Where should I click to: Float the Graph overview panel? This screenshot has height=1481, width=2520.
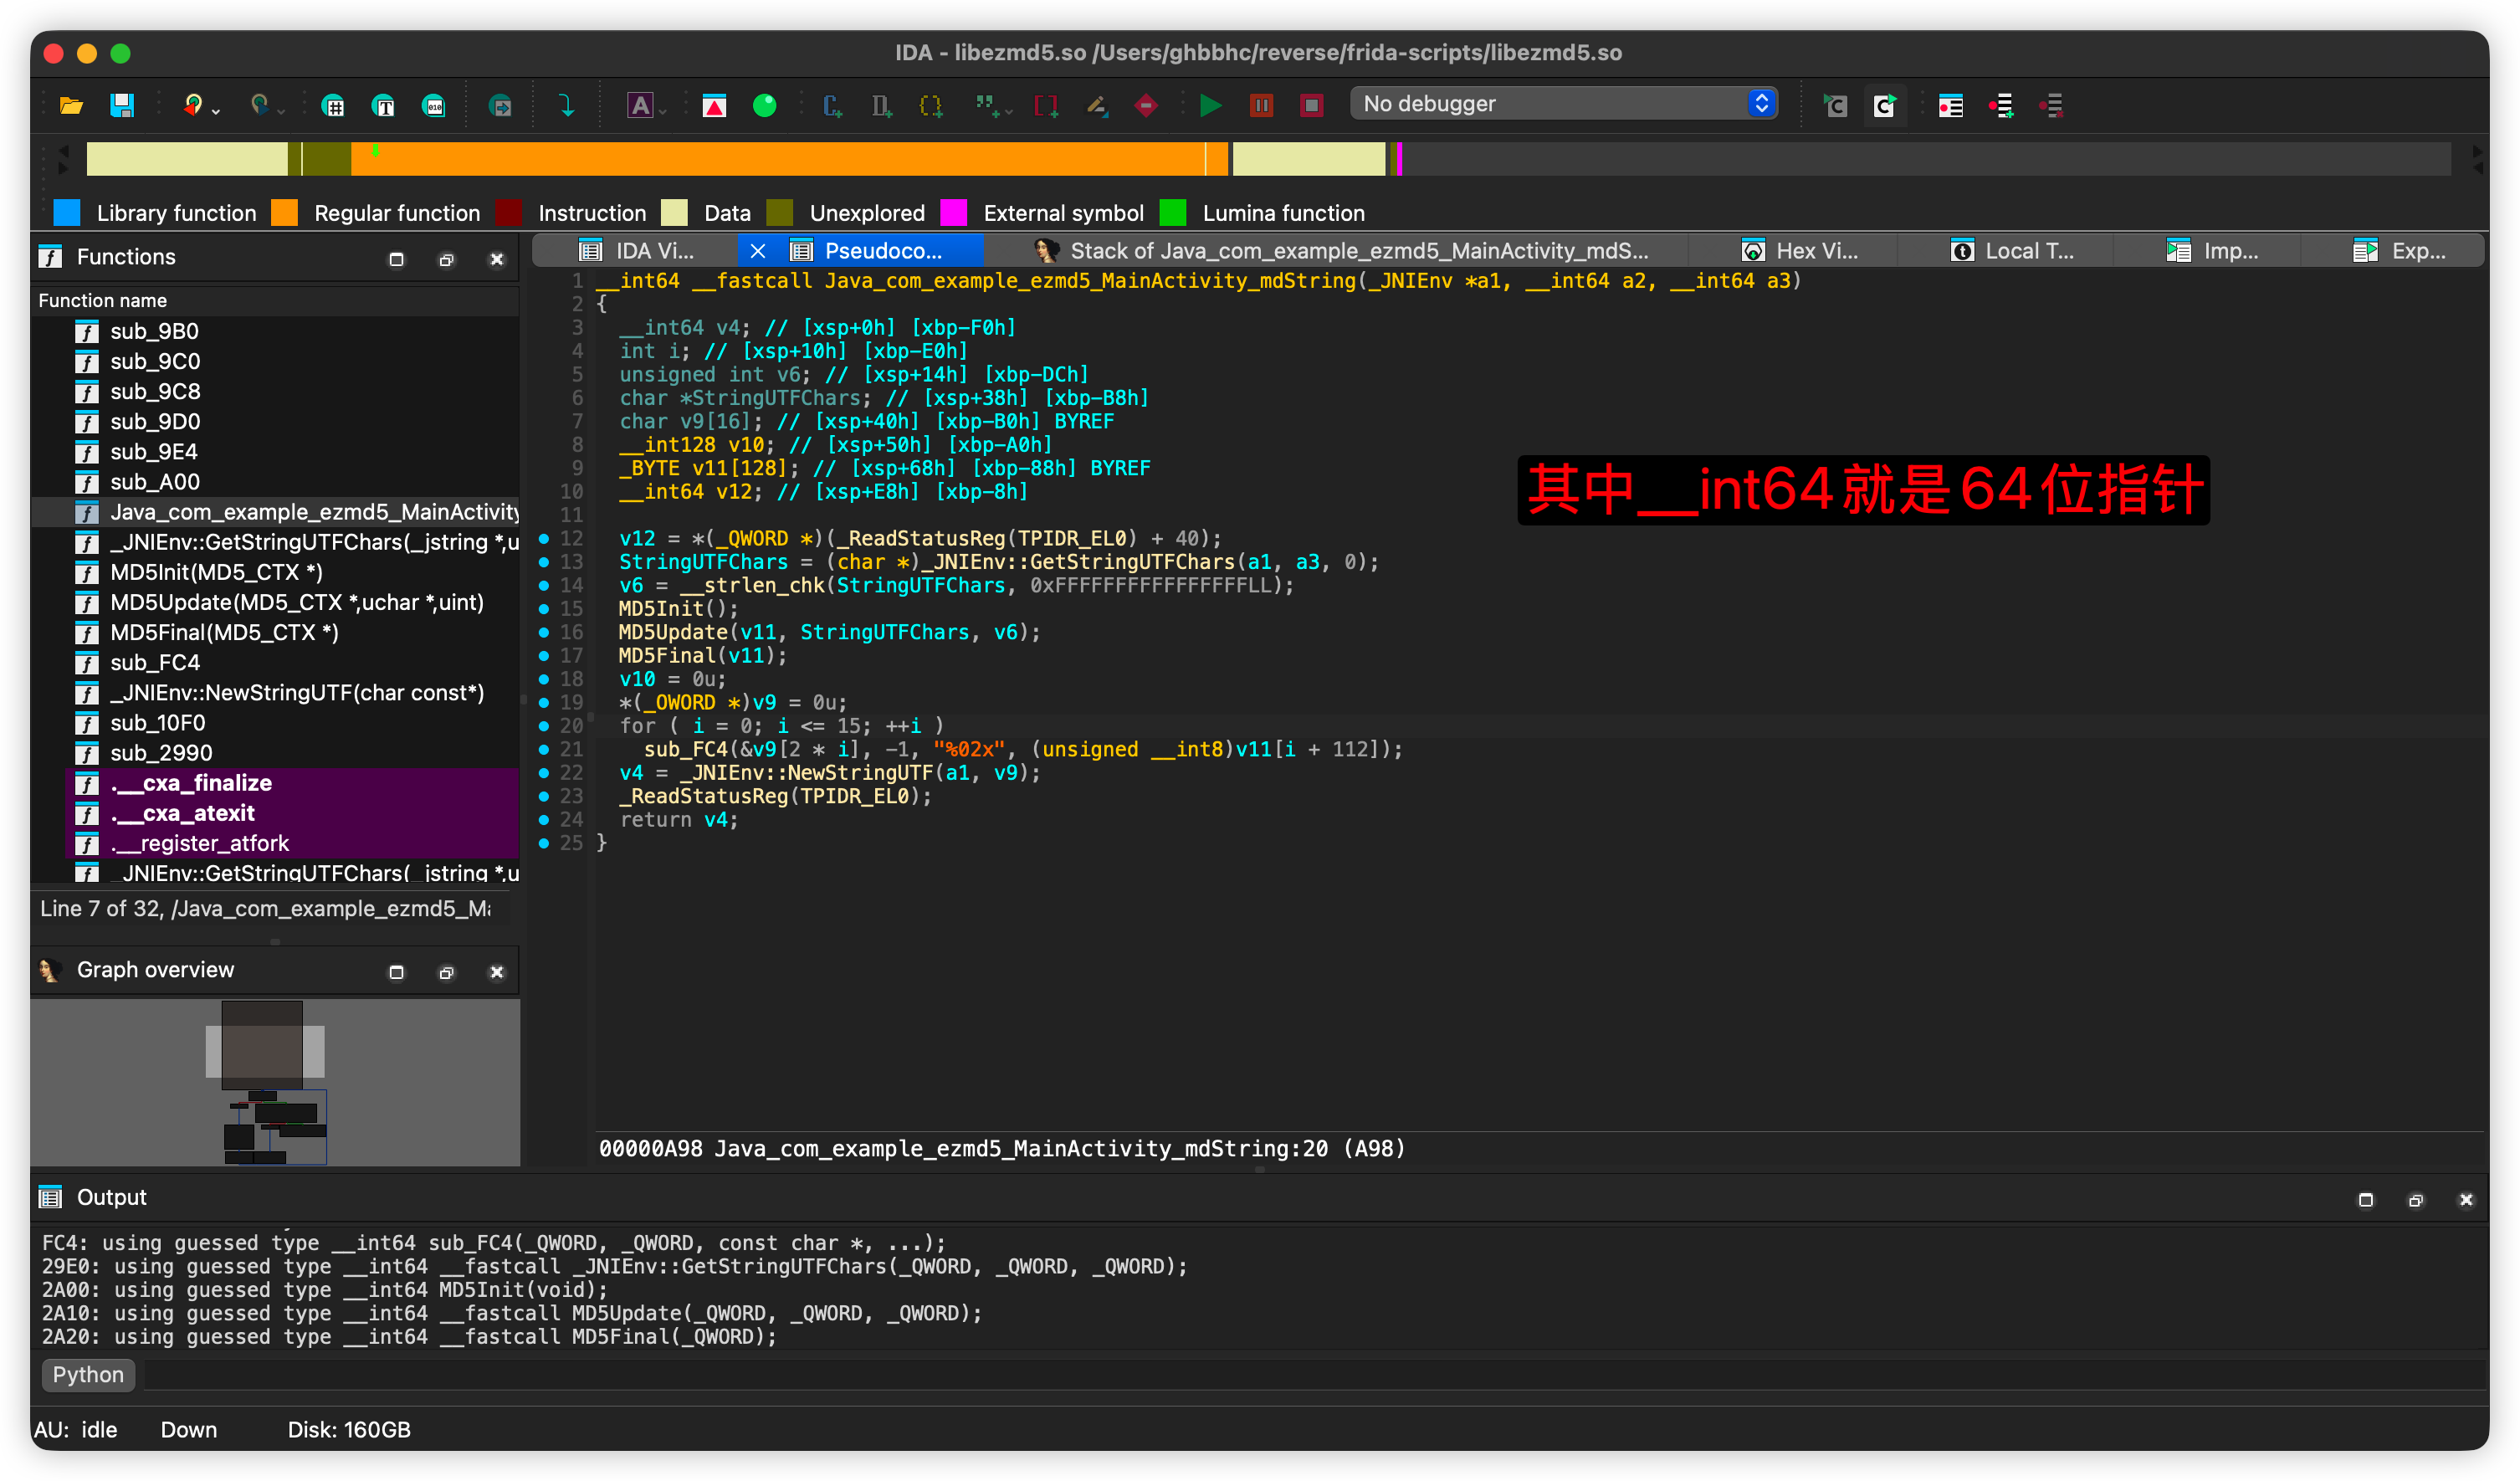446,973
